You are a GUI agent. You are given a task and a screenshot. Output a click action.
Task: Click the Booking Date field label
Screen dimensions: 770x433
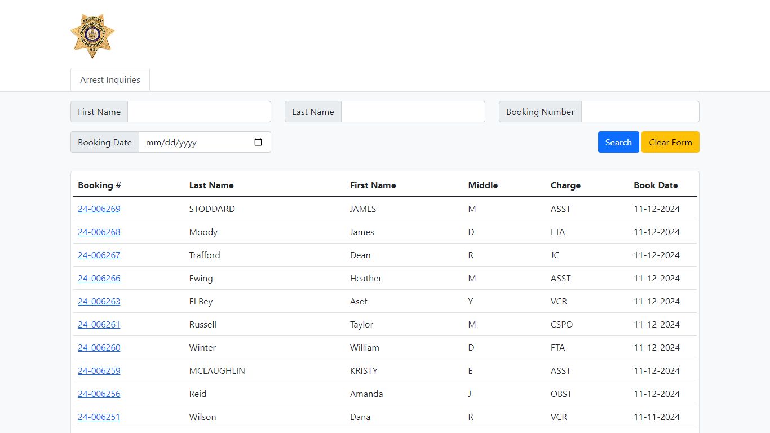[x=105, y=142]
